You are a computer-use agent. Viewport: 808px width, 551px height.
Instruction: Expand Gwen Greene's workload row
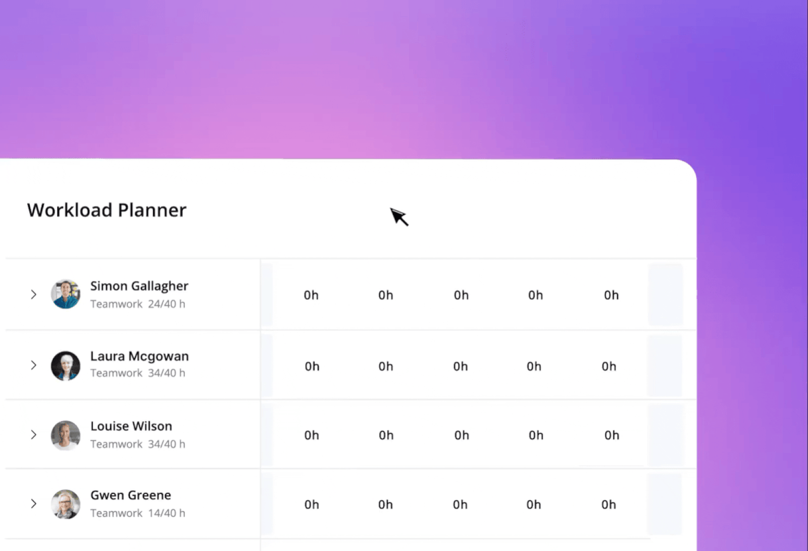(x=33, y=504)
